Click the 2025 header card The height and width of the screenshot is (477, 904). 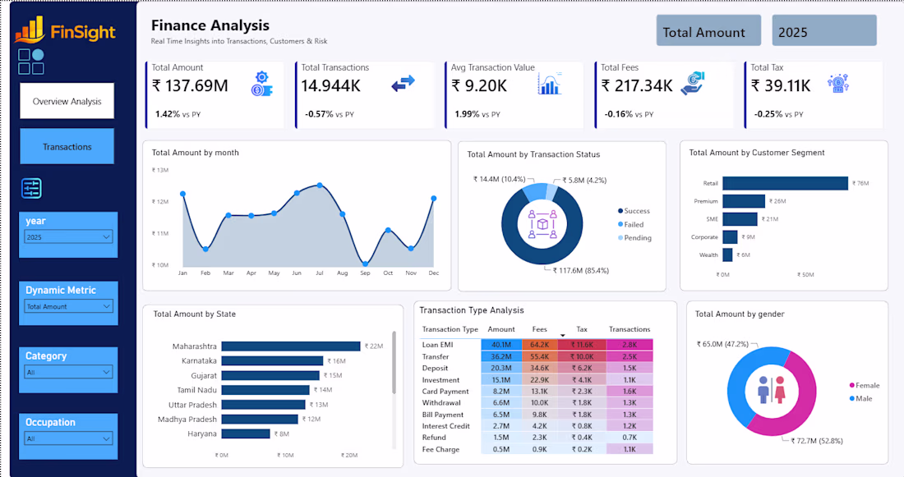click(823, 30)
